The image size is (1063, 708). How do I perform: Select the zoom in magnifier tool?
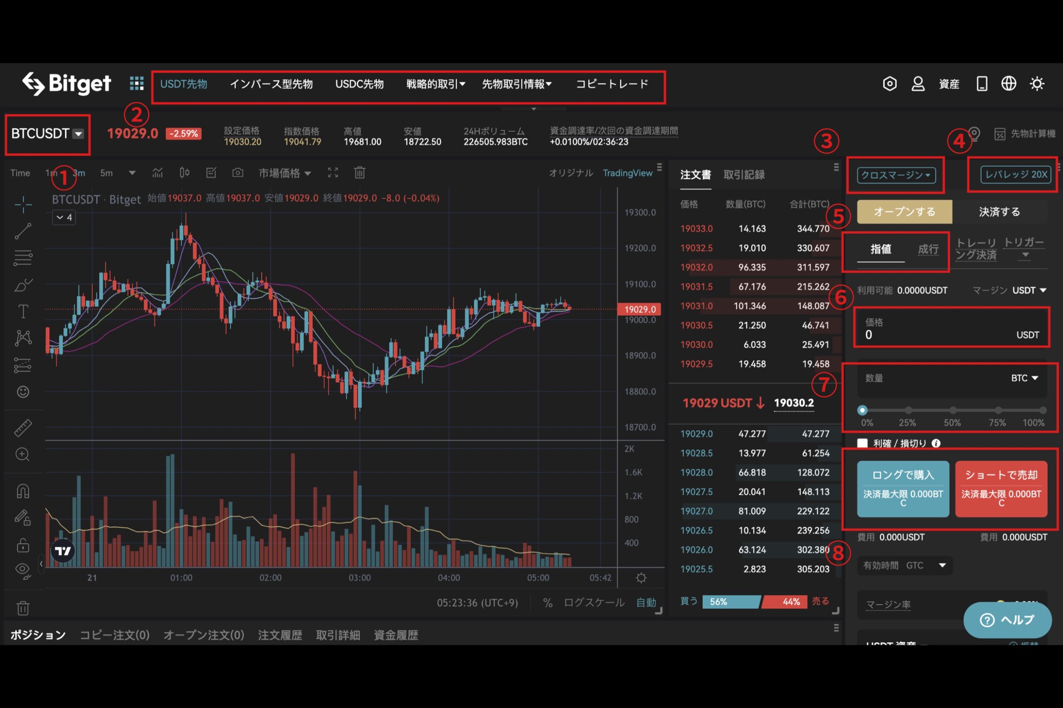[23, 454]
